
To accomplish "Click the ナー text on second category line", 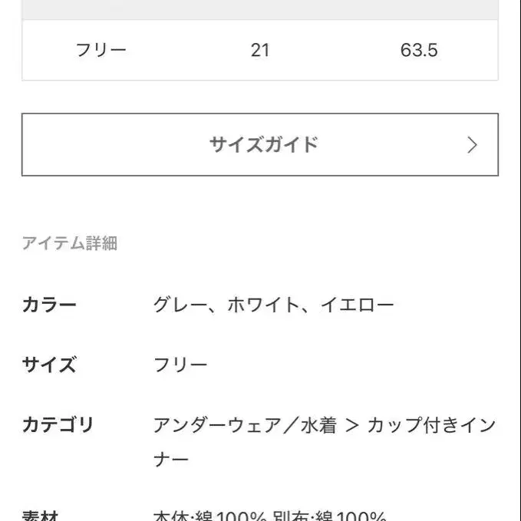I will click(x=170, y=460).
